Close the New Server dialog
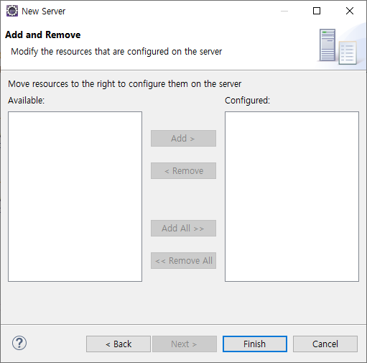Screen dimensions: 367x363 click(x=350, y=11)
